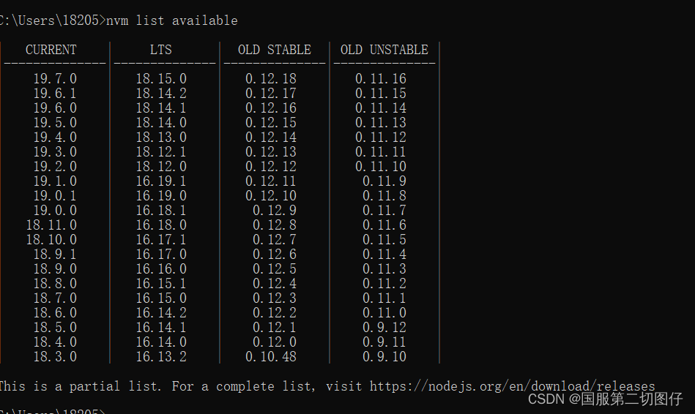
Task: Click LTS version 16.13.2
Action: pyautogui.click(x=161, y=356)
